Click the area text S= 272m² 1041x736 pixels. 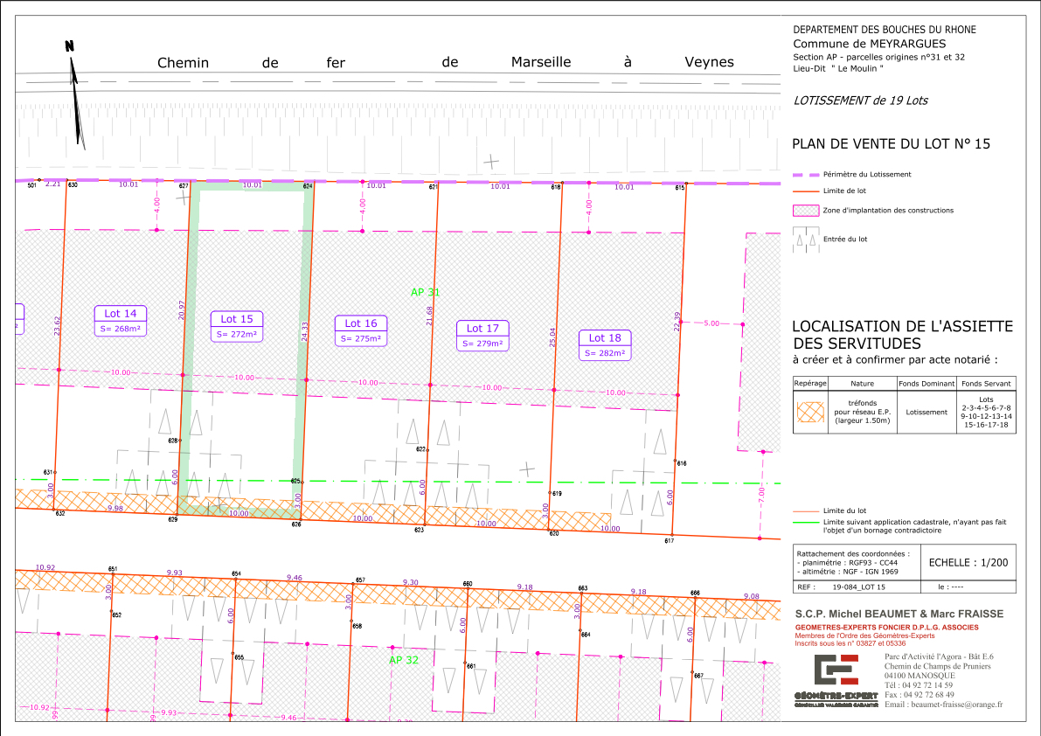tap(237, 335)
